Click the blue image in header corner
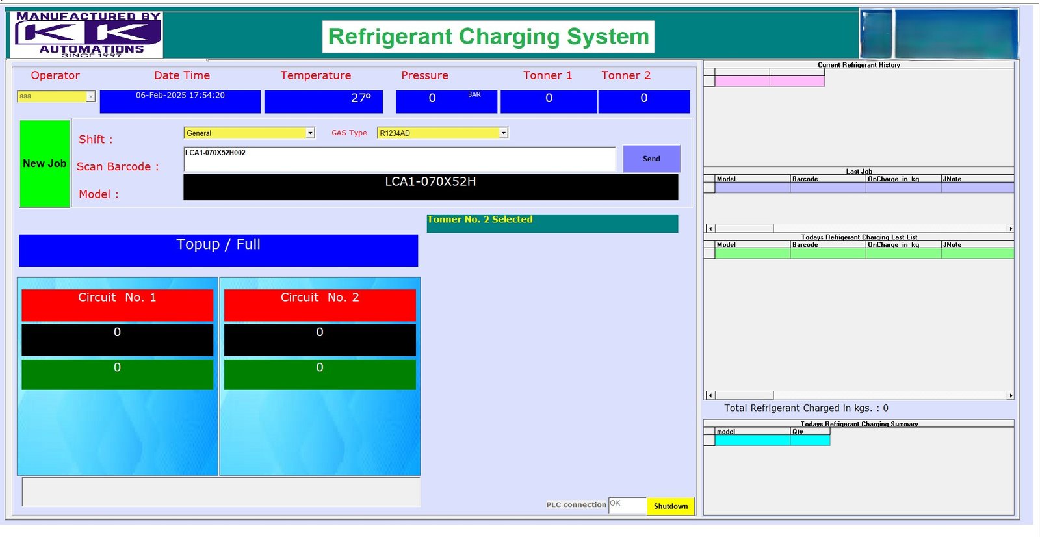The image size is (1040, 537). 939,34
